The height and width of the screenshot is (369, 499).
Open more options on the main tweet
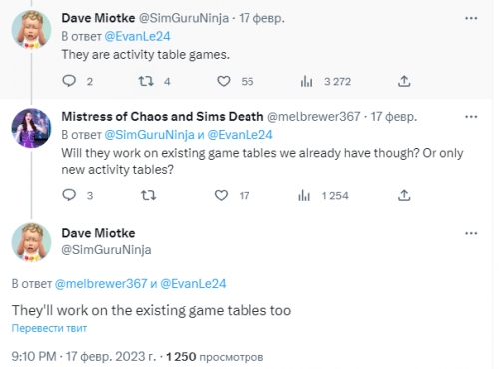point(471,233)
